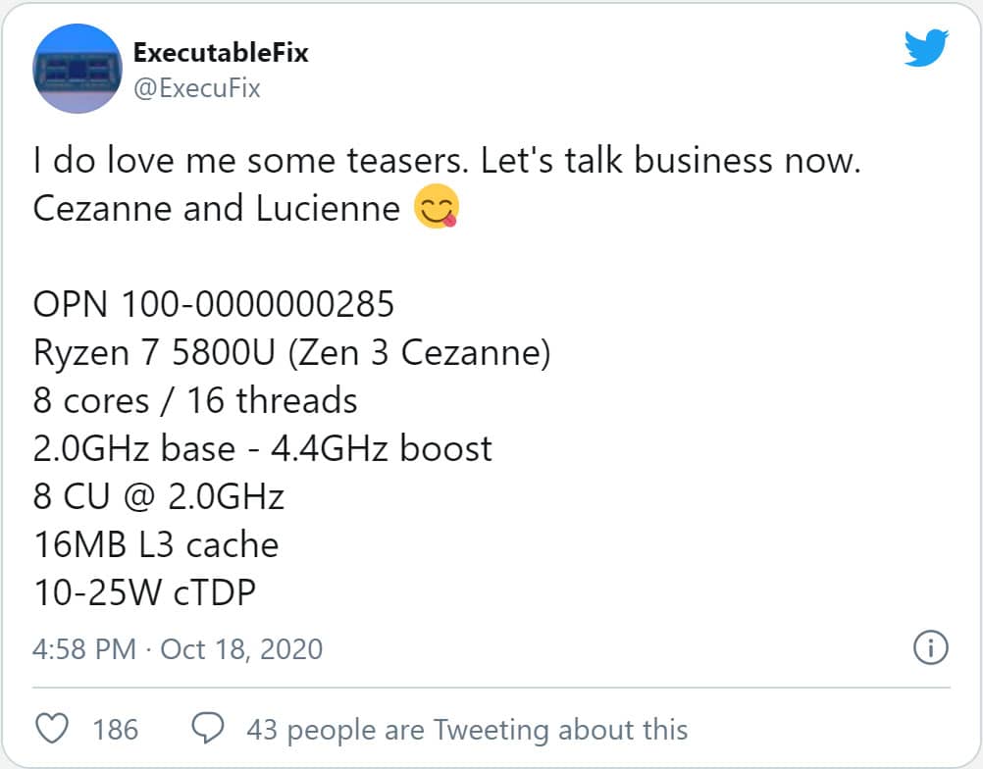This screenshot has width=983, height=769.
Task: Click the 186 likes count
Action: [x=116, y=730]
